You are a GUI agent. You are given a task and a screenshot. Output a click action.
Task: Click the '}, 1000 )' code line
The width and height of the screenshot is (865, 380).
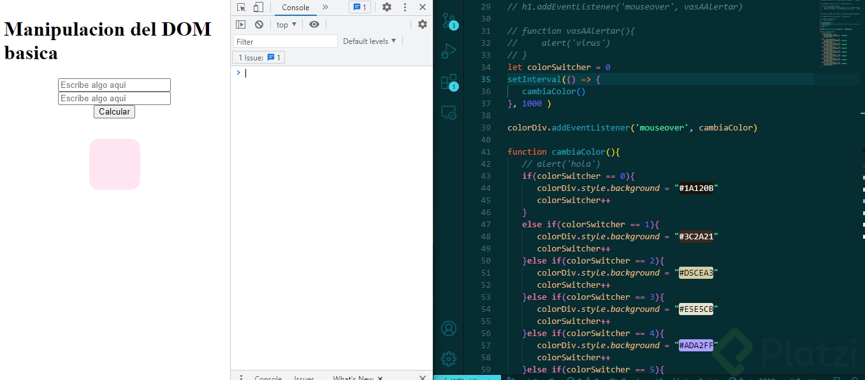click(x=529, y=104)
